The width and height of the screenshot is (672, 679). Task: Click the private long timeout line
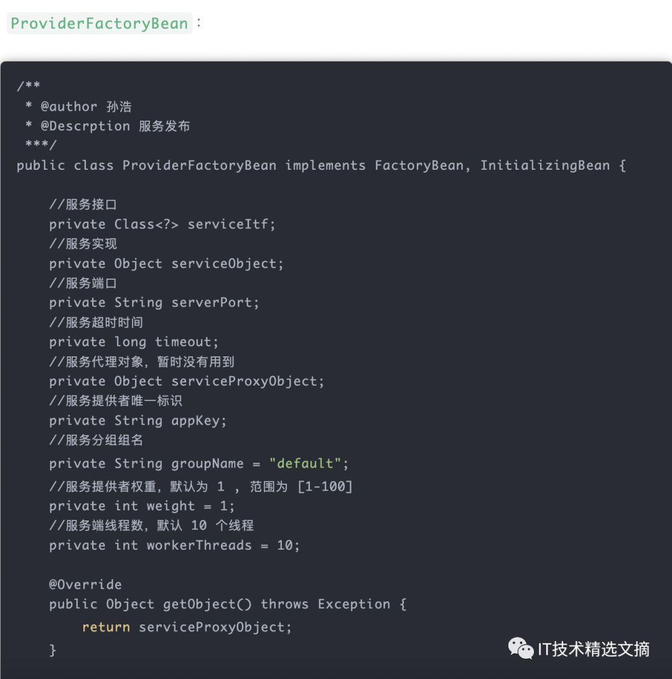pos(134,341)
